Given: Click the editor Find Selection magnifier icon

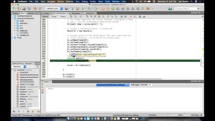Looking at the screenshot, I should [87, 16].
